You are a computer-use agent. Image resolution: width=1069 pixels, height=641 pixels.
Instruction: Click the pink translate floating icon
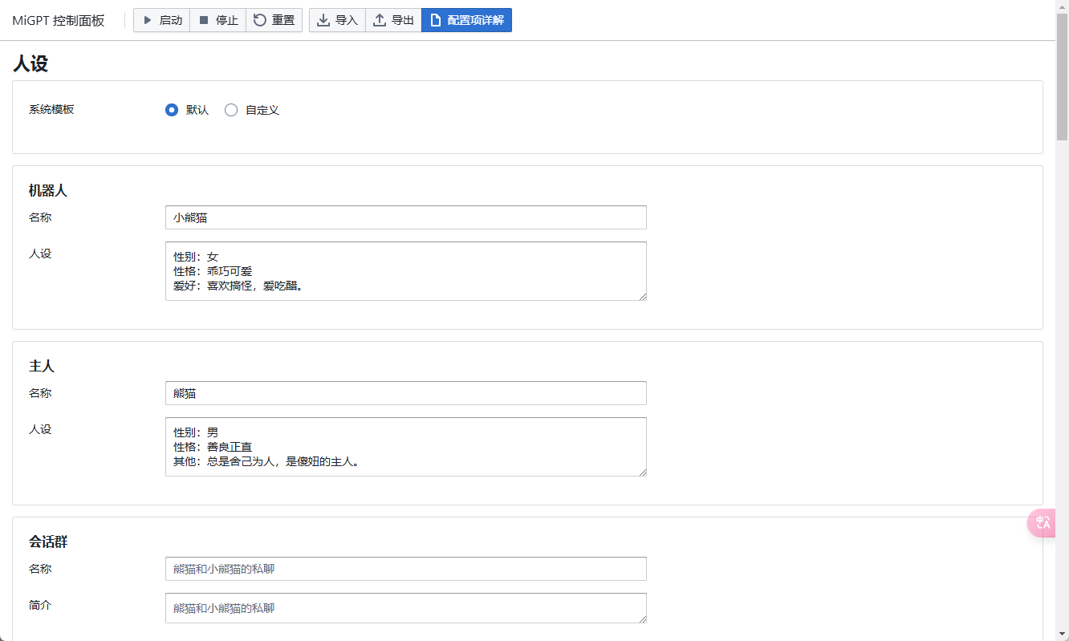[x=1042, y=523]
